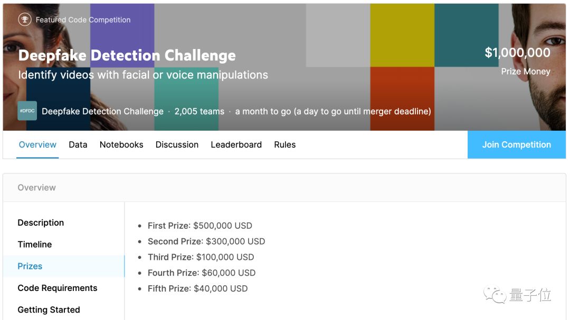Viewport: 570px width, 320px height.
Task: Open Getting Started in the sidebar
Action: pos(49,309)
